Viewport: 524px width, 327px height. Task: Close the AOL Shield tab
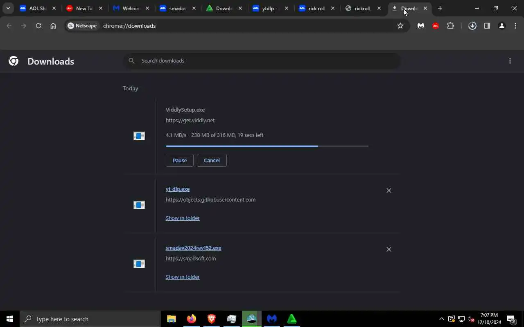point(54,8)
